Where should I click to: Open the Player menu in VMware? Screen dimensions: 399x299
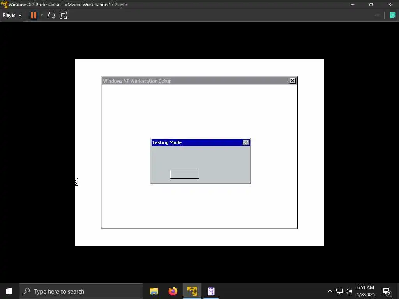12,15
